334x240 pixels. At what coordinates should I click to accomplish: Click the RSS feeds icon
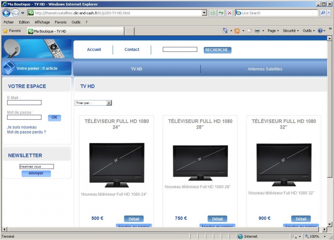237,31
